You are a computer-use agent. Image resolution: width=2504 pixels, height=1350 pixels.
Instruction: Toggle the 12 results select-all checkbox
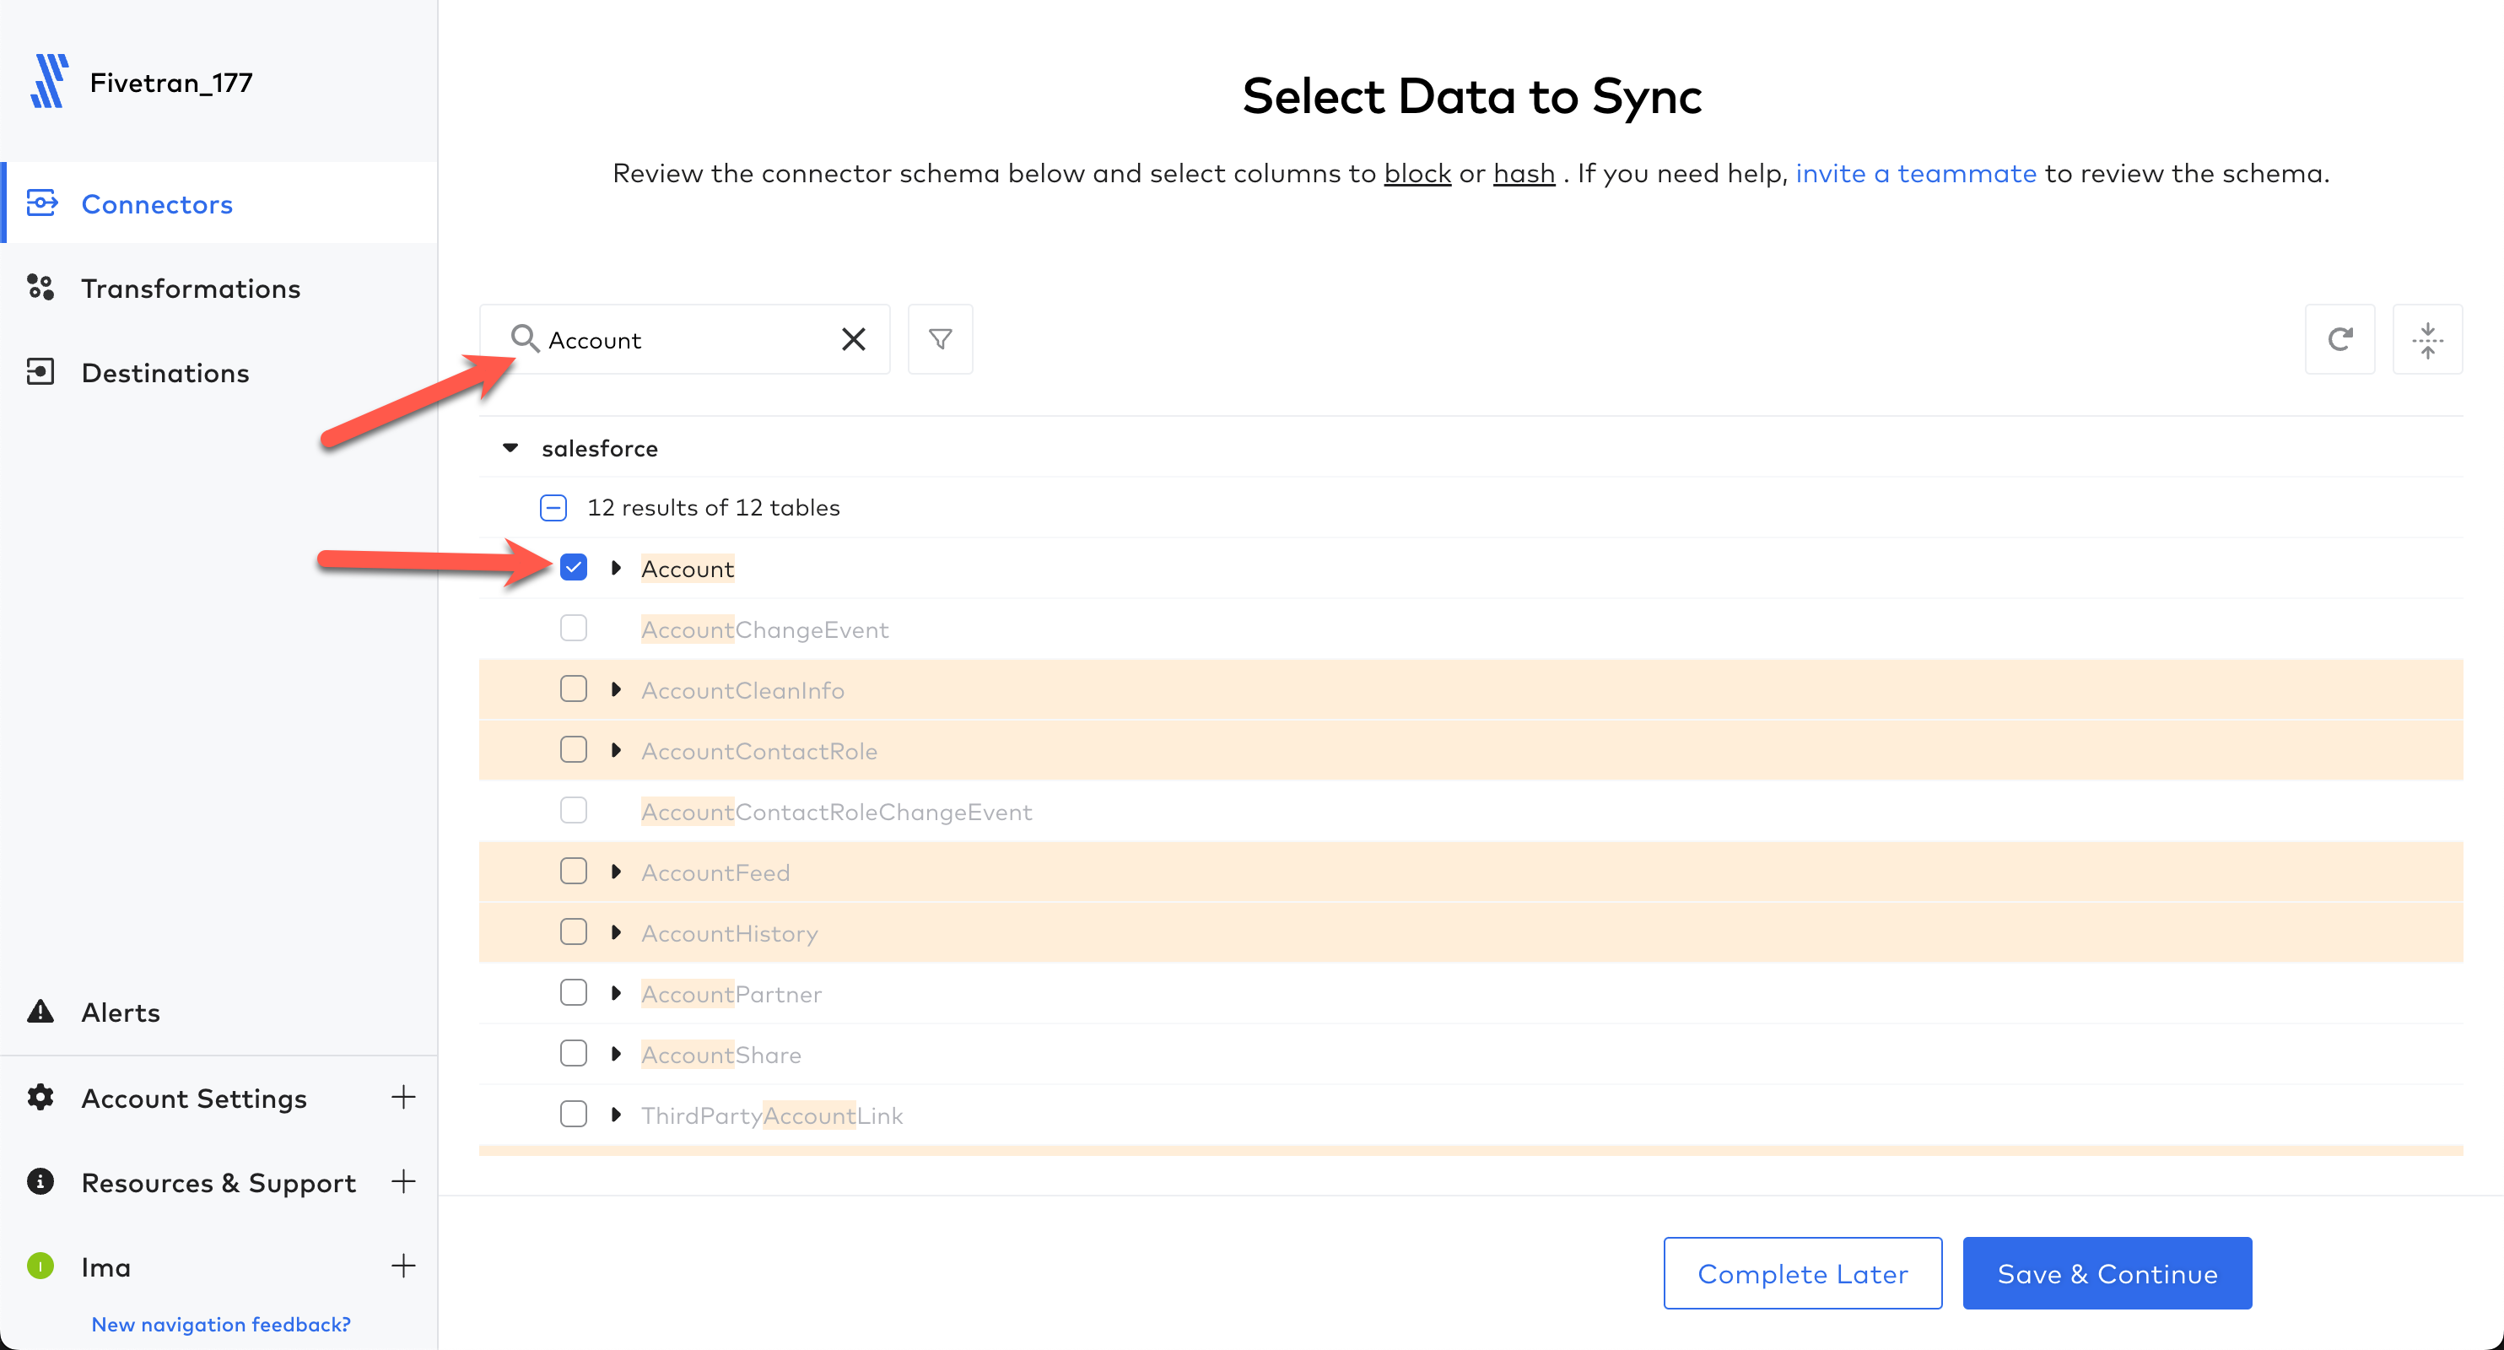click(553, 507)
